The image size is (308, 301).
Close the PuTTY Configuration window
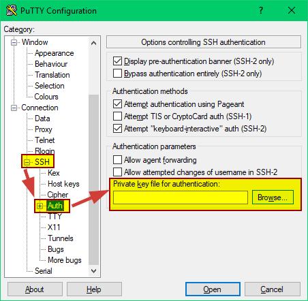[x=292, y=10]
